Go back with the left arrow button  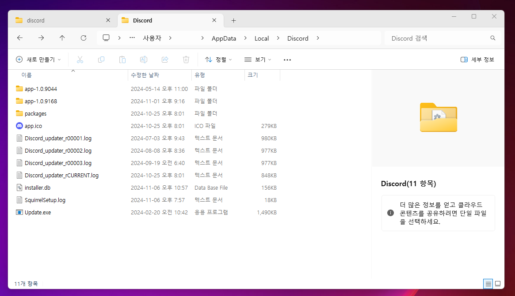(x=20, y=38)
